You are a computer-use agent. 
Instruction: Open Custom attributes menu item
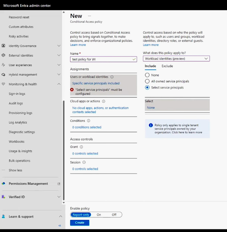click(21, 27)
